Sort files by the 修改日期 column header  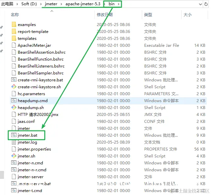tap(105, 14)
